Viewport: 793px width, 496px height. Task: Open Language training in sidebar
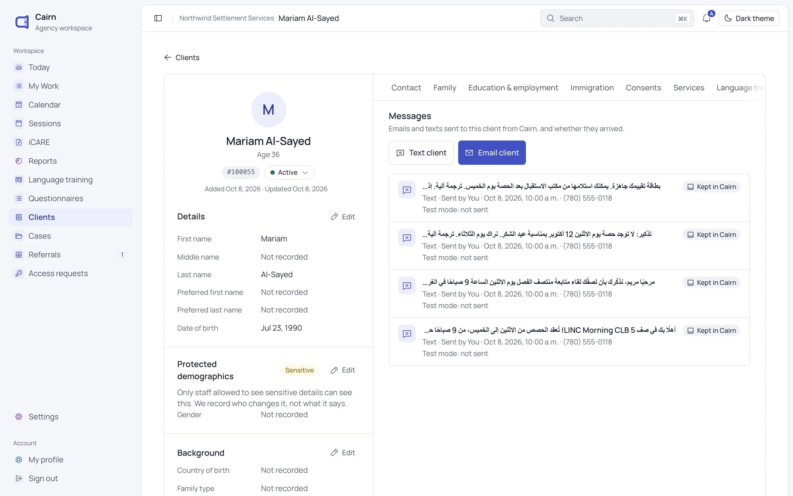[x=70, y=180]
